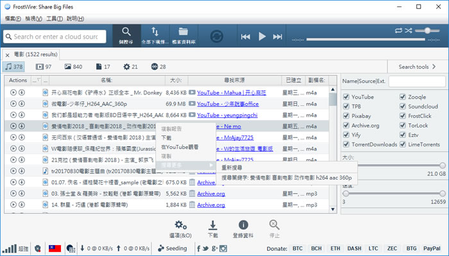
Task: Click the flag icon in status bar
Action: click(55, 248)
